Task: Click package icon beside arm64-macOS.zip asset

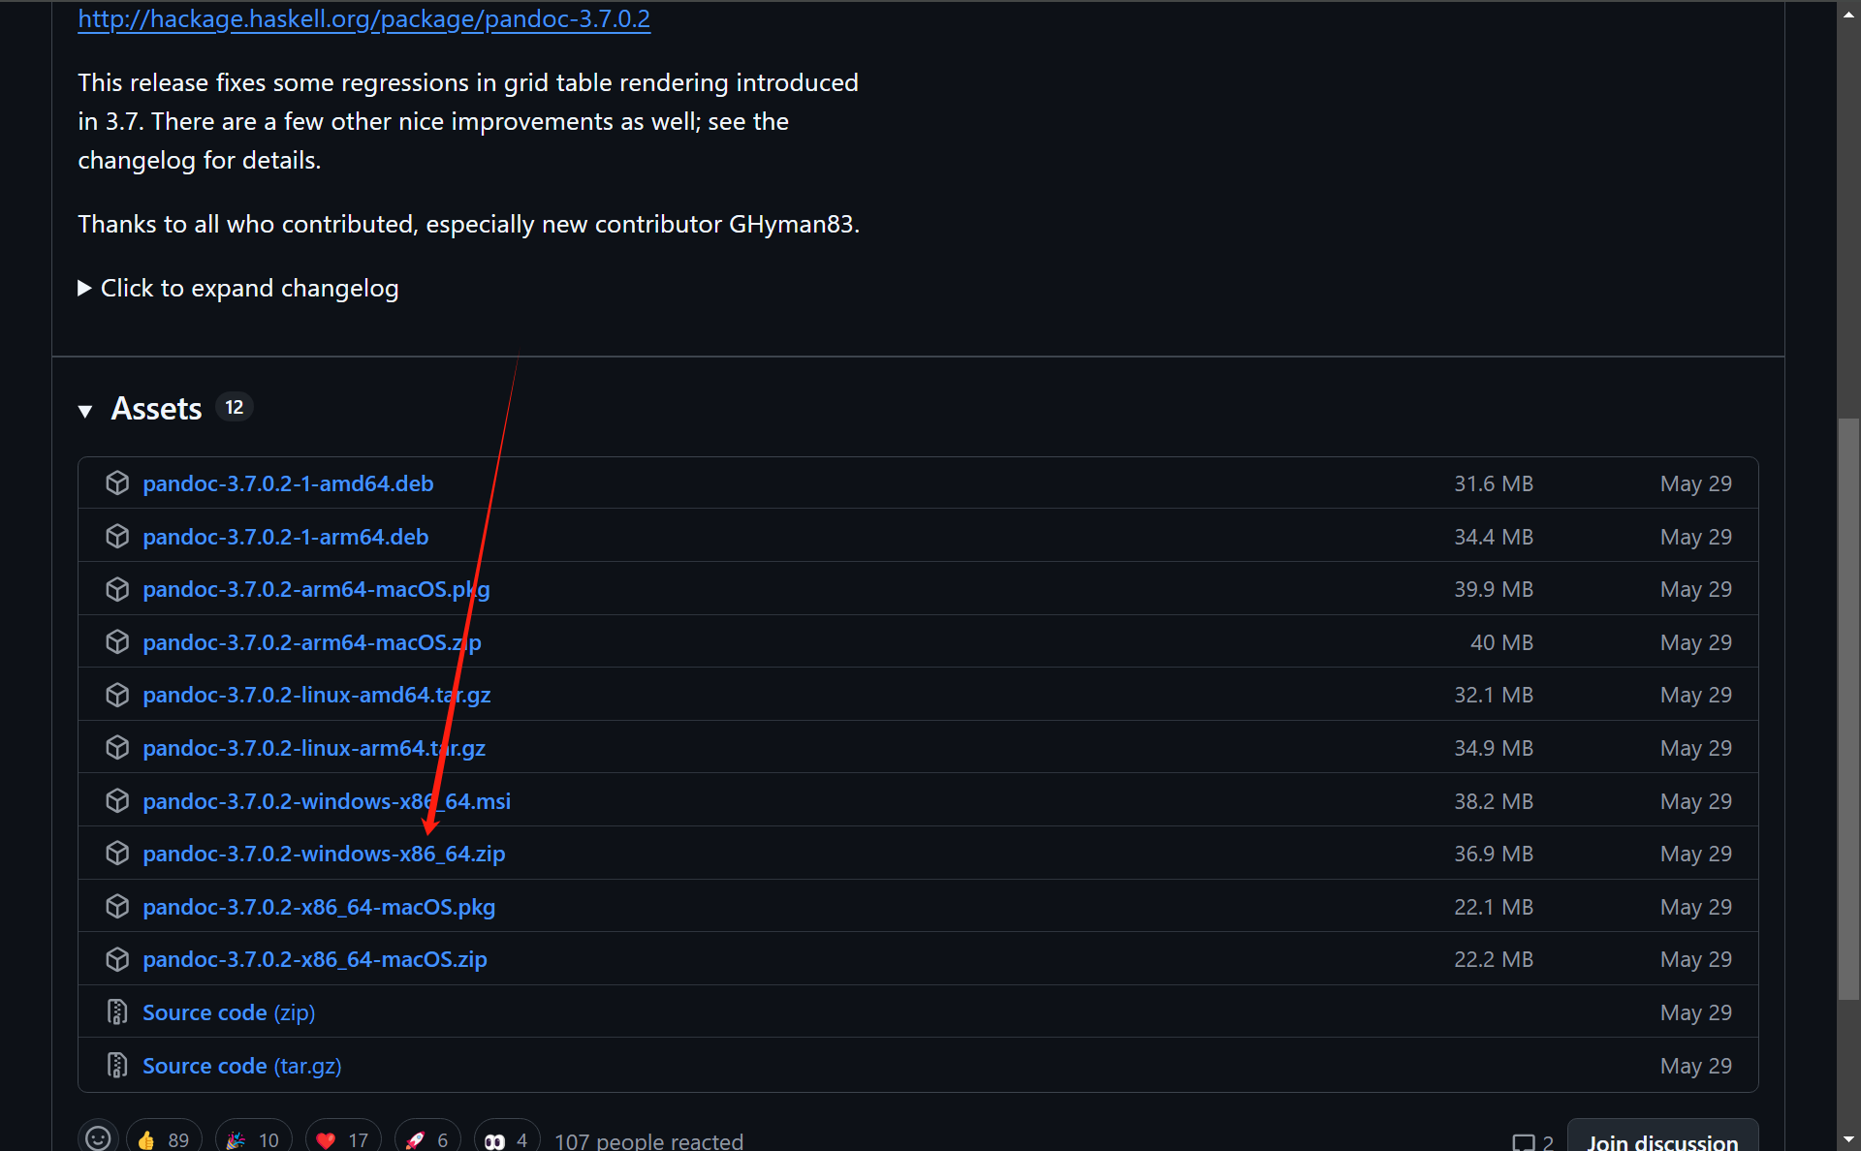Action: (117, 641)
